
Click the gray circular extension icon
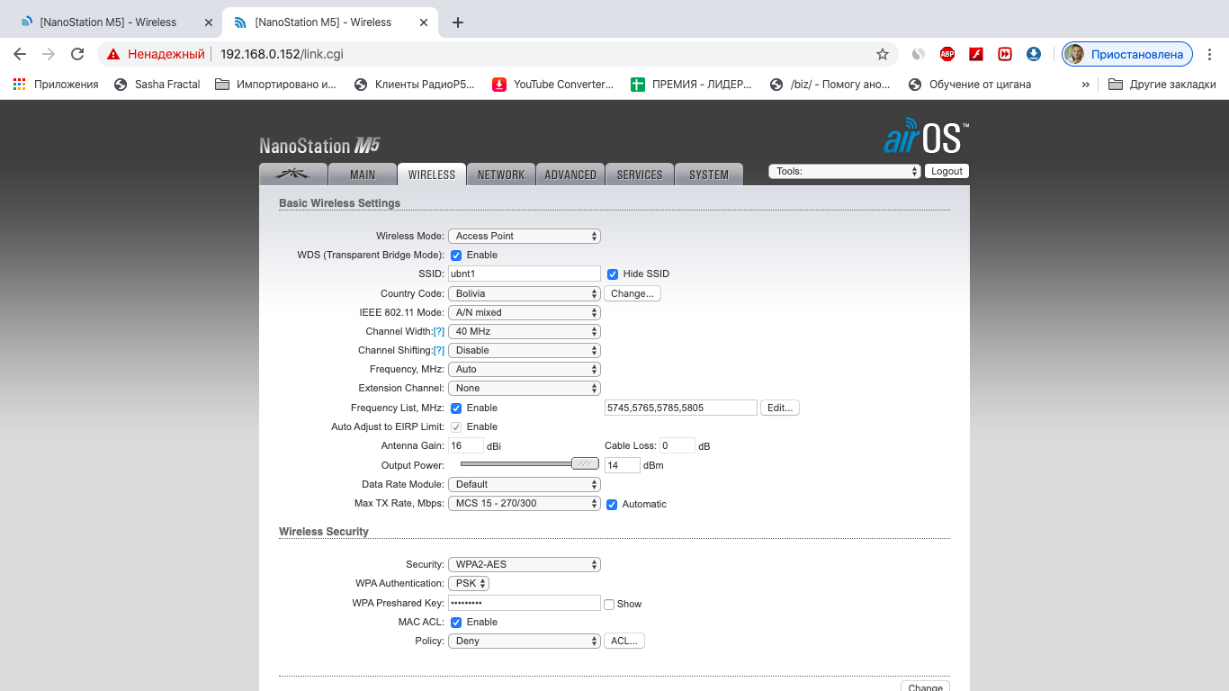point(918,54)
